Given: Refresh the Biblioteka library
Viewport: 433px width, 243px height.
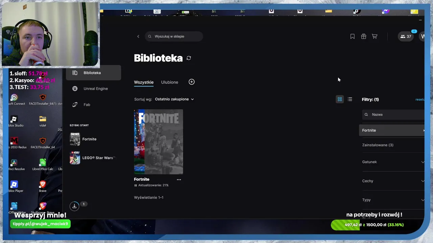Looking at the screenshot, I should tap(189, 58).
